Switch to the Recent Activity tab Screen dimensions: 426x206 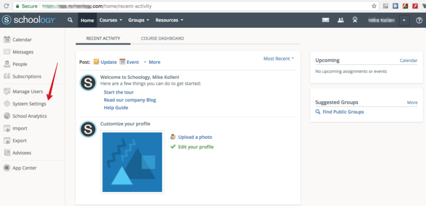[103, 38]
